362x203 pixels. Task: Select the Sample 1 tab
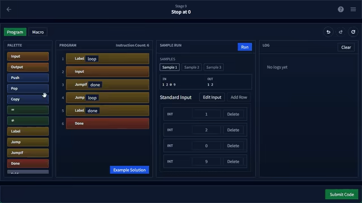[170, 67]
